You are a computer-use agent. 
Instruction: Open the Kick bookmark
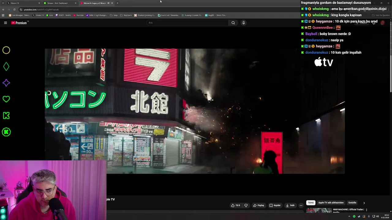(50, 15)
